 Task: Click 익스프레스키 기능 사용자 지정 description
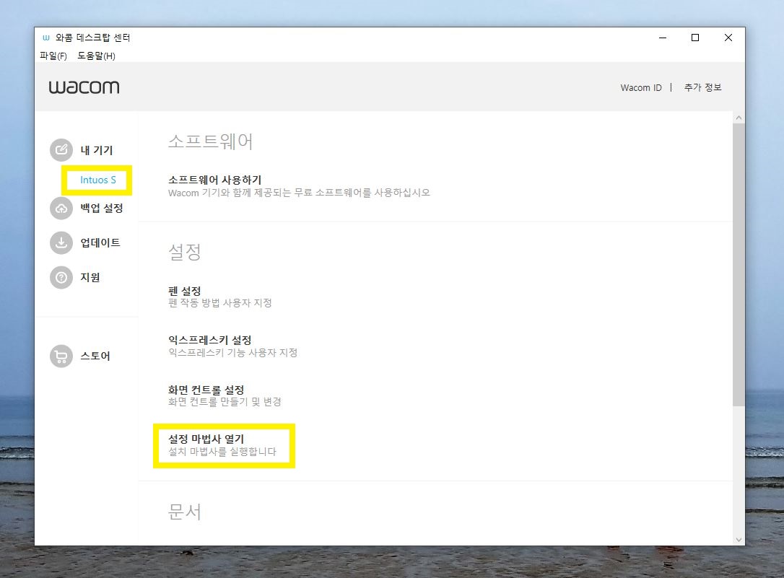point(233,352)
